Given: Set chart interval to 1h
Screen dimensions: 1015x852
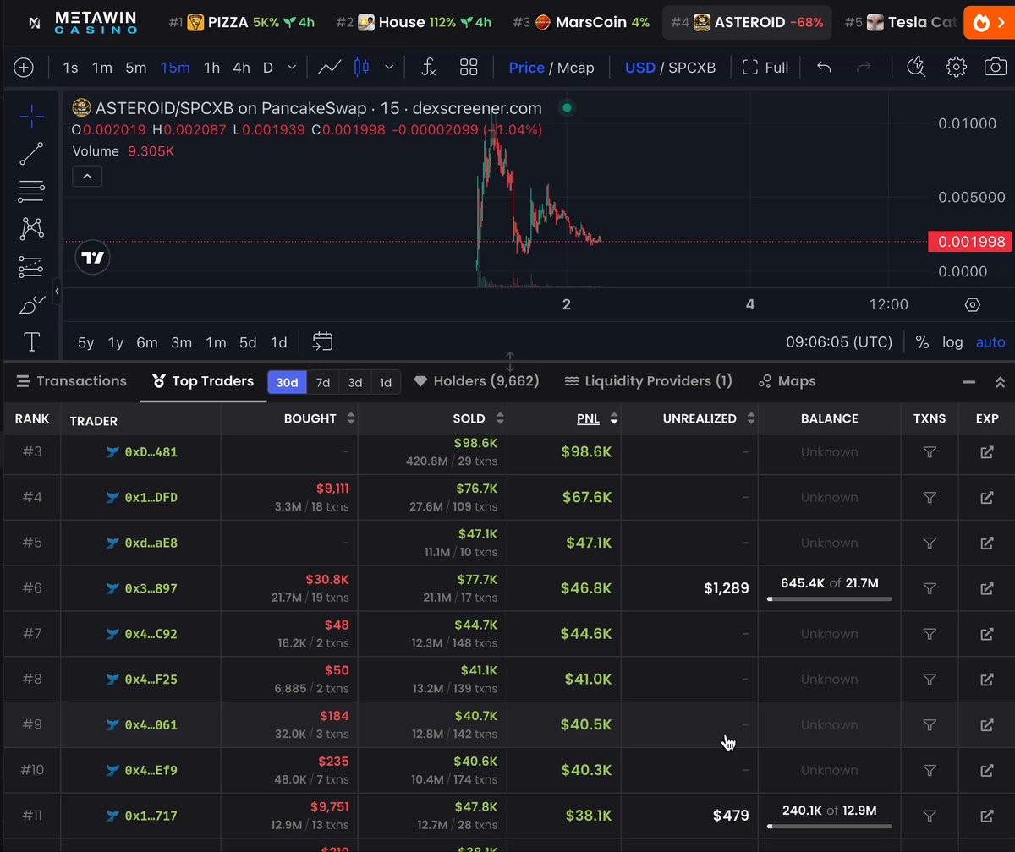Looking at the screenshot, I should (x=211, y=68).
